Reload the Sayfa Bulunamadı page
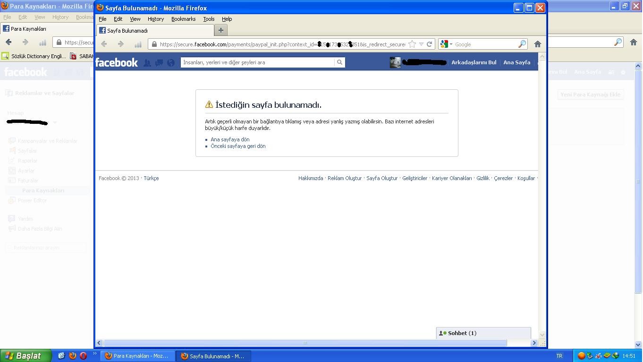 tap(429, 44)
